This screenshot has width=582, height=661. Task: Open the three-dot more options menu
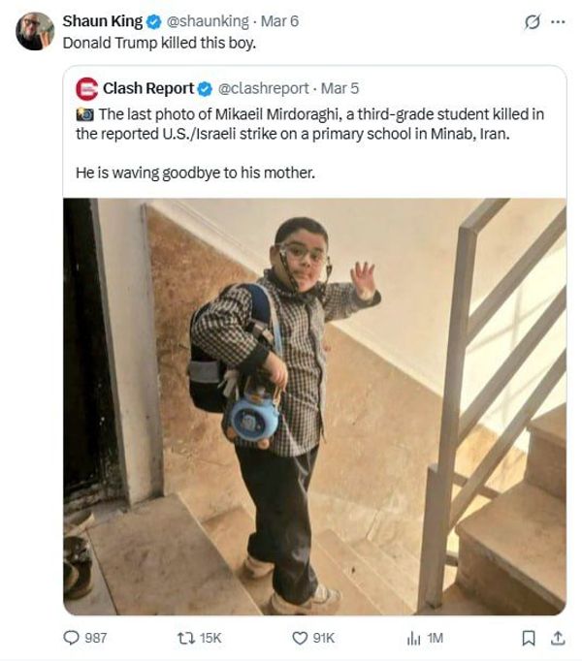coord(558,21)
